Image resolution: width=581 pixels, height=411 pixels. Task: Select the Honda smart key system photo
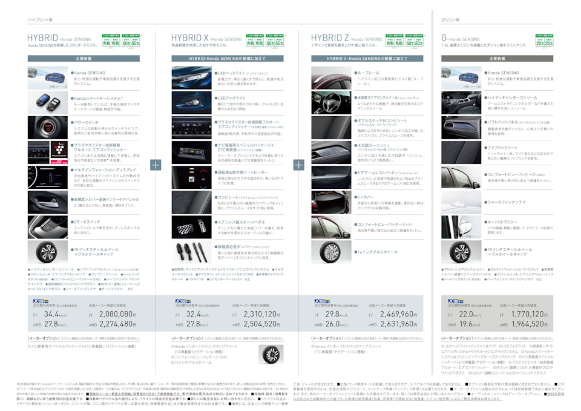(47, 103)
